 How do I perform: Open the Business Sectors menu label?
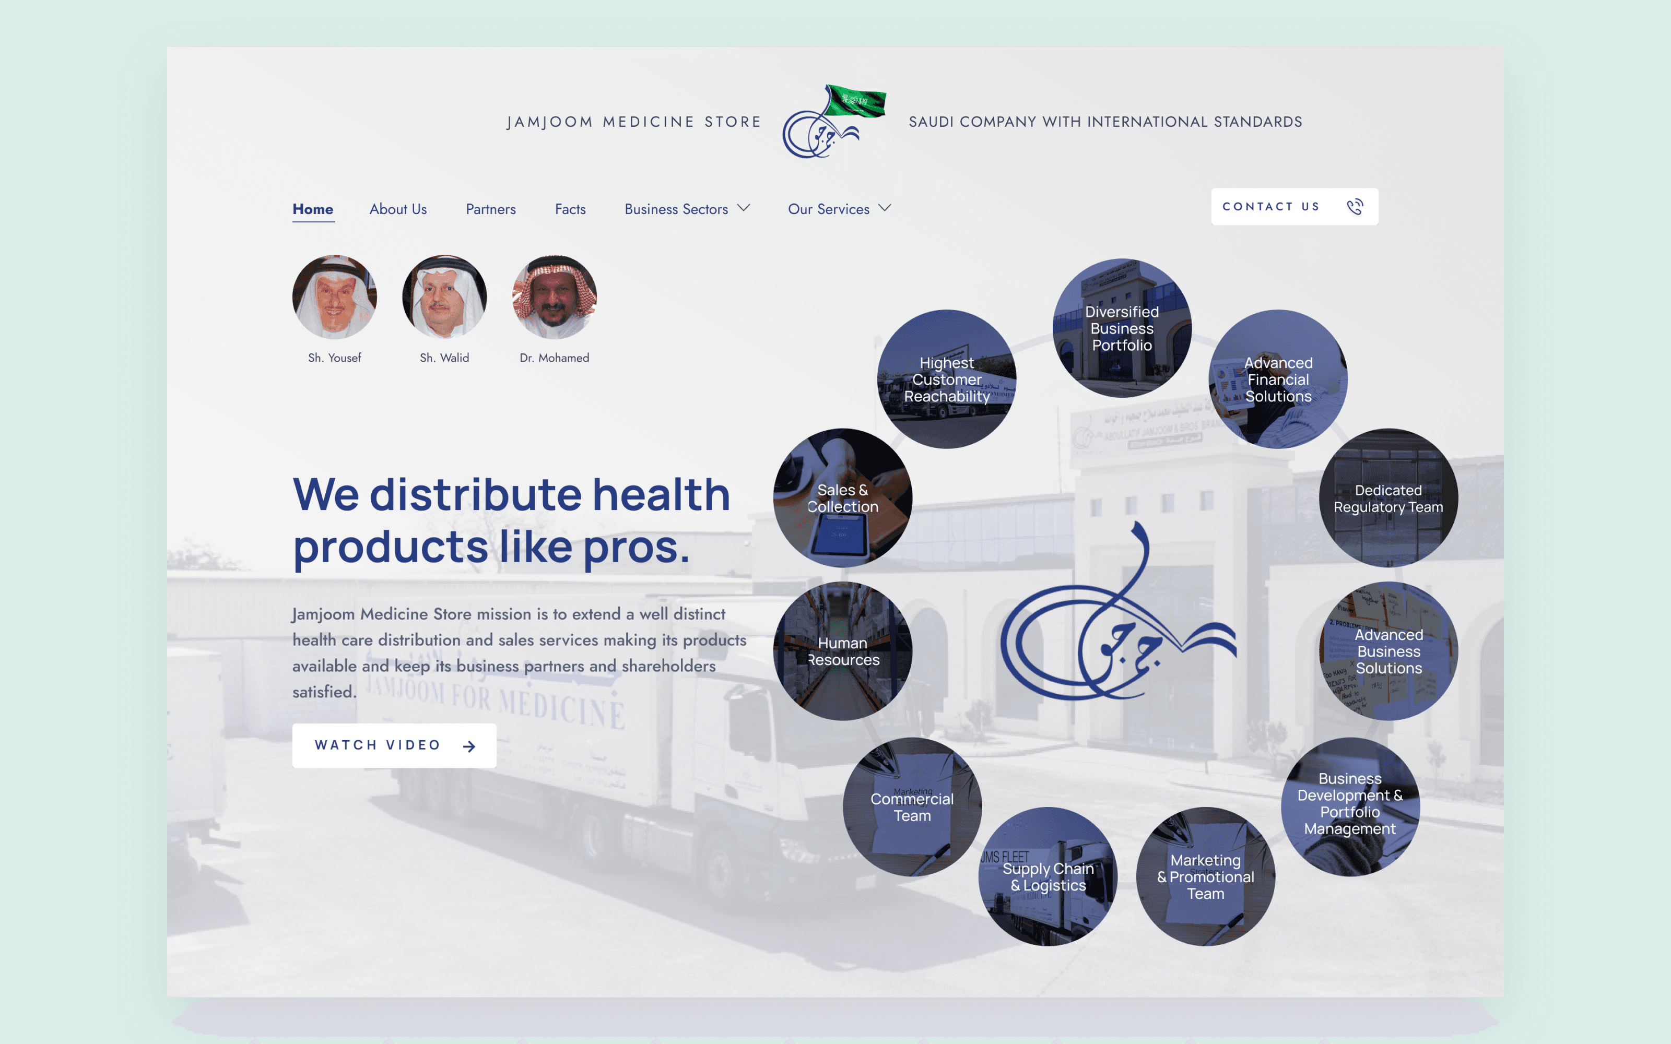tap(676, 209)
